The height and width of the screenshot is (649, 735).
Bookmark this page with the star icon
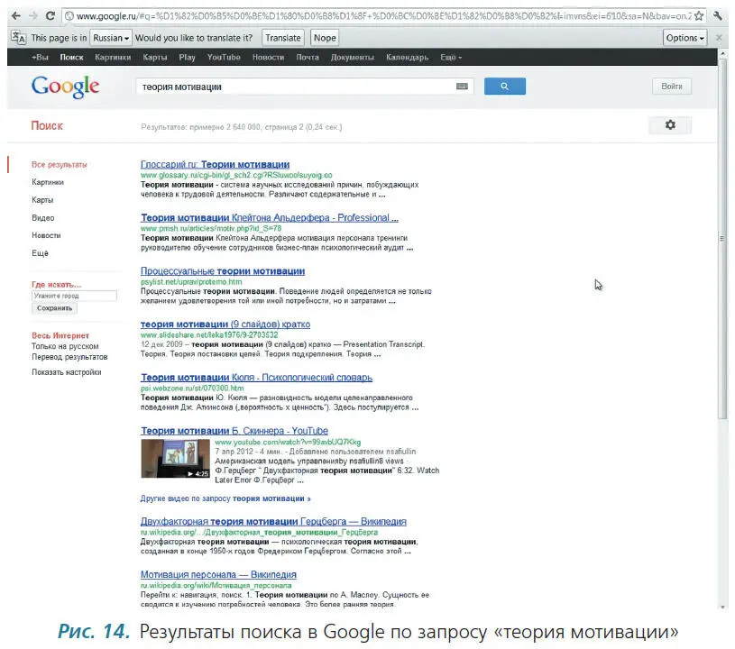699,16
